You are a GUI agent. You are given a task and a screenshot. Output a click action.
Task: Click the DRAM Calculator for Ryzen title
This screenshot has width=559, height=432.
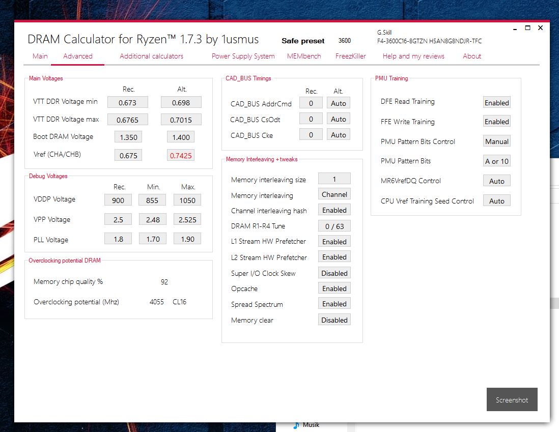(x=143, y=39)
